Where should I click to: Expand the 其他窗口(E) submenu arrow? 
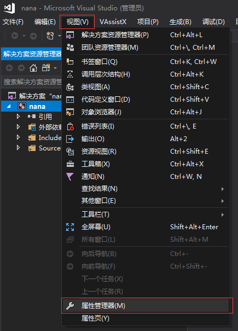pyautogui.click(x=222, y=201)
